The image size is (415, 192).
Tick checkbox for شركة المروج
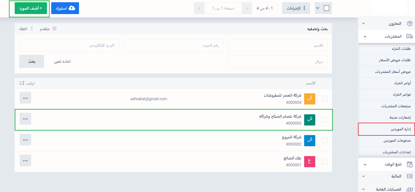(x=324, y=140)
